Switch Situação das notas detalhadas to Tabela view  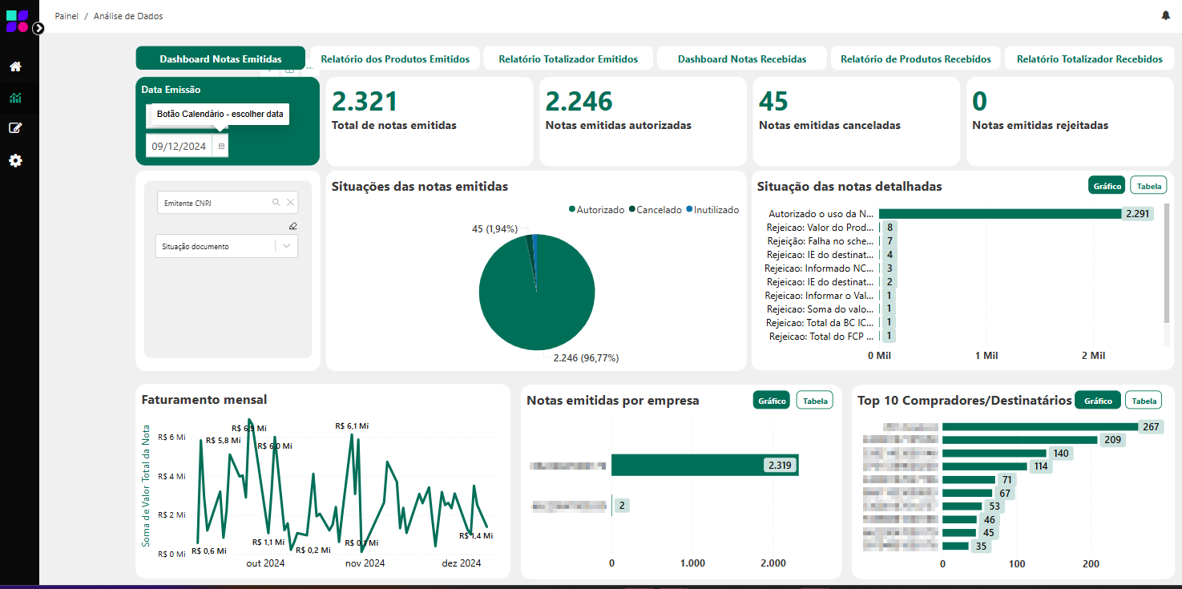click(x=1148, y=185)
